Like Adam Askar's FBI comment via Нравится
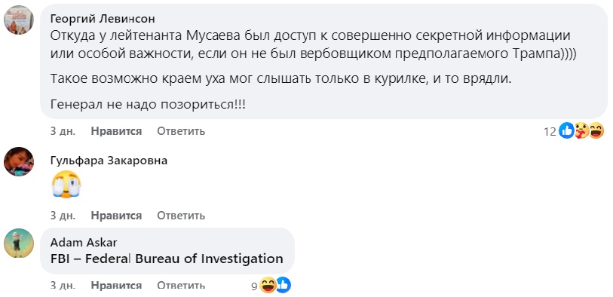 (116, 286)
